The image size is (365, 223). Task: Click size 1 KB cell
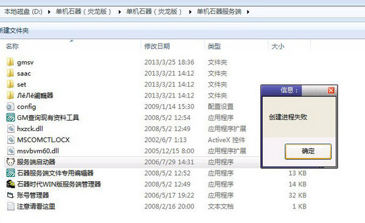click(299, 206)
